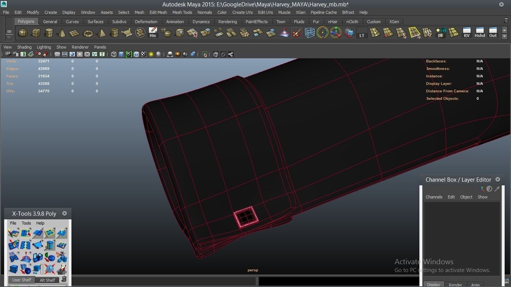Screen dimensions: 511x287
Task: Open the Hshd Hypershade shelf button
Action: coord(480,33)
